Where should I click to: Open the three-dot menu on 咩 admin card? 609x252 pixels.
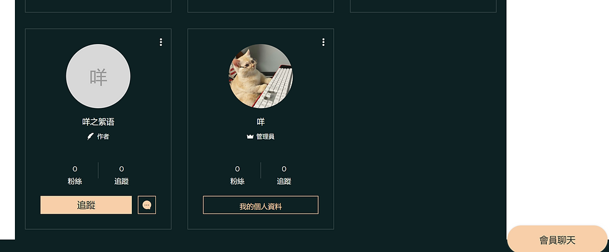323,42
